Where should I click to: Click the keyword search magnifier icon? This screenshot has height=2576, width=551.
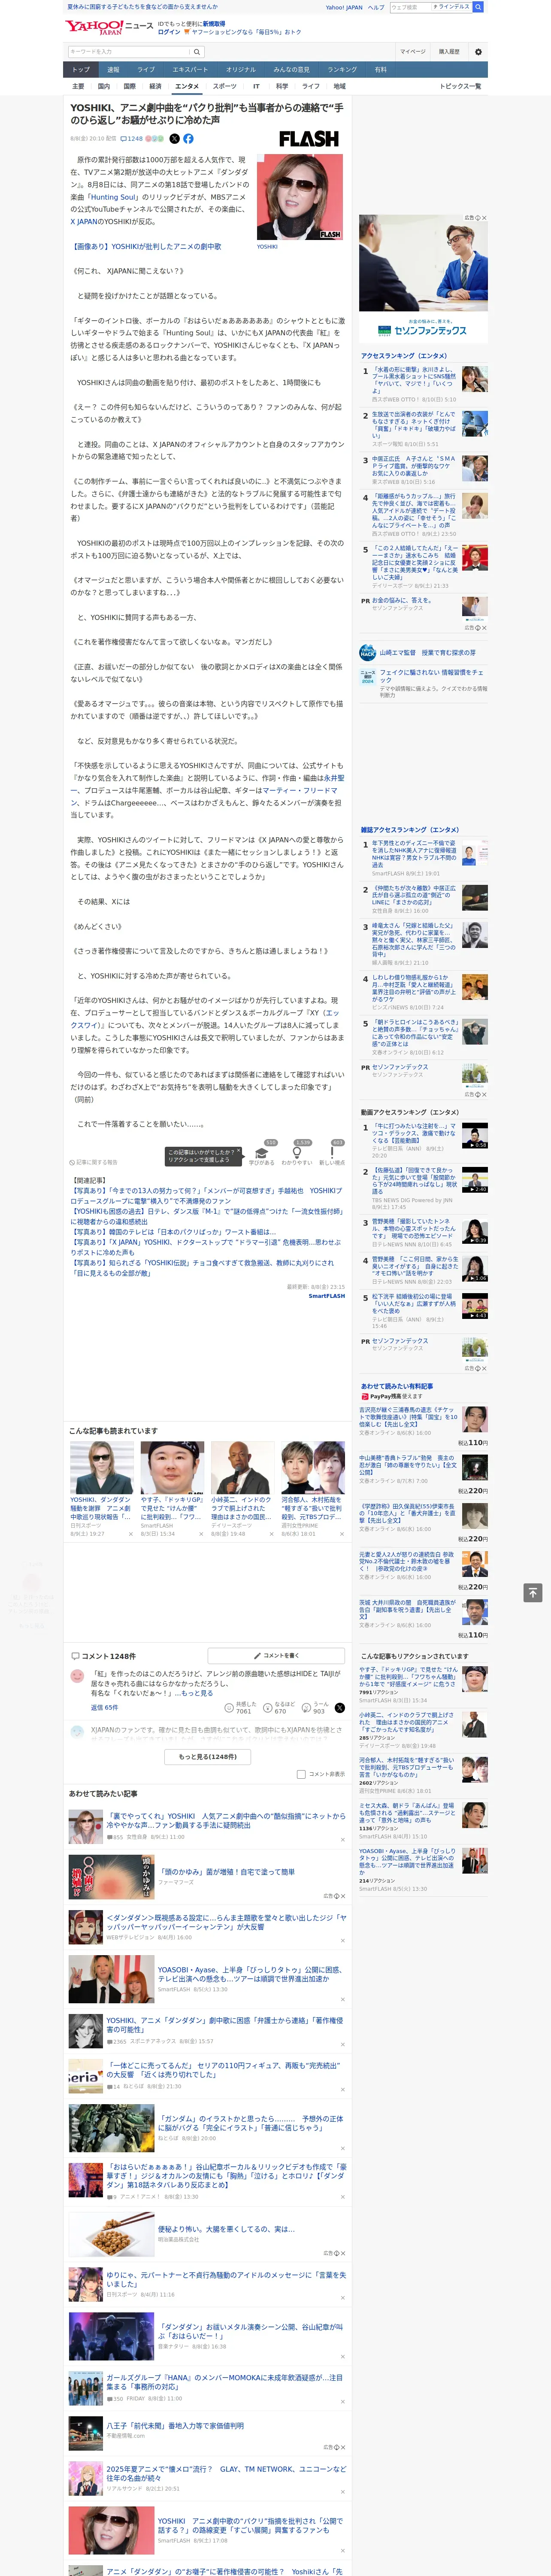tap(196, 52)
